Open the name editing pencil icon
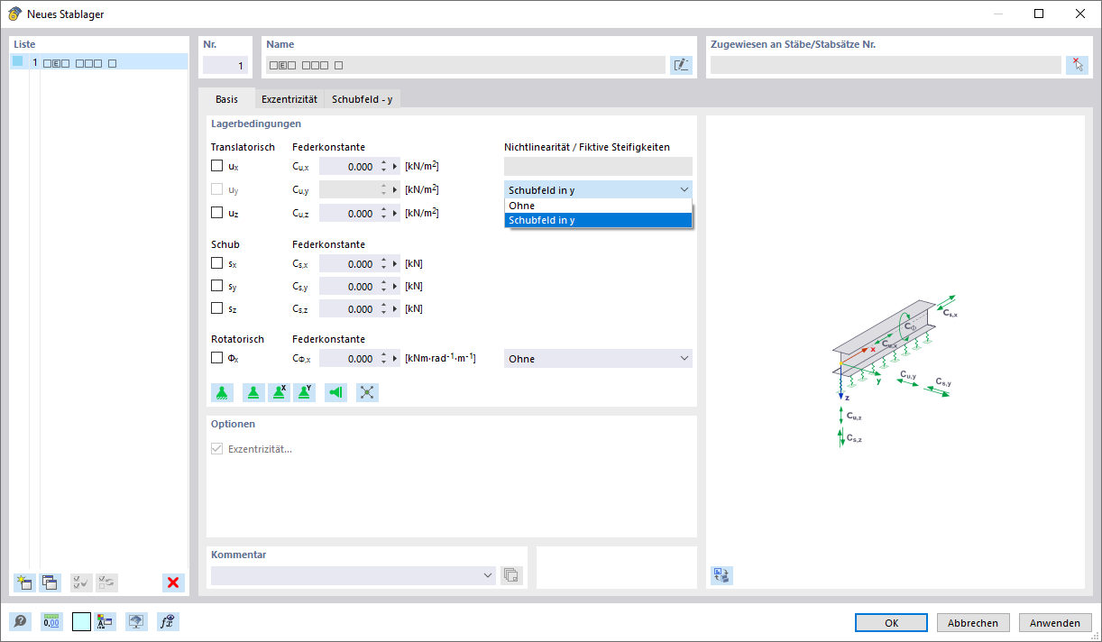Image resolution: width=1102 pixels, height=642 pixels. click(682, 64)
